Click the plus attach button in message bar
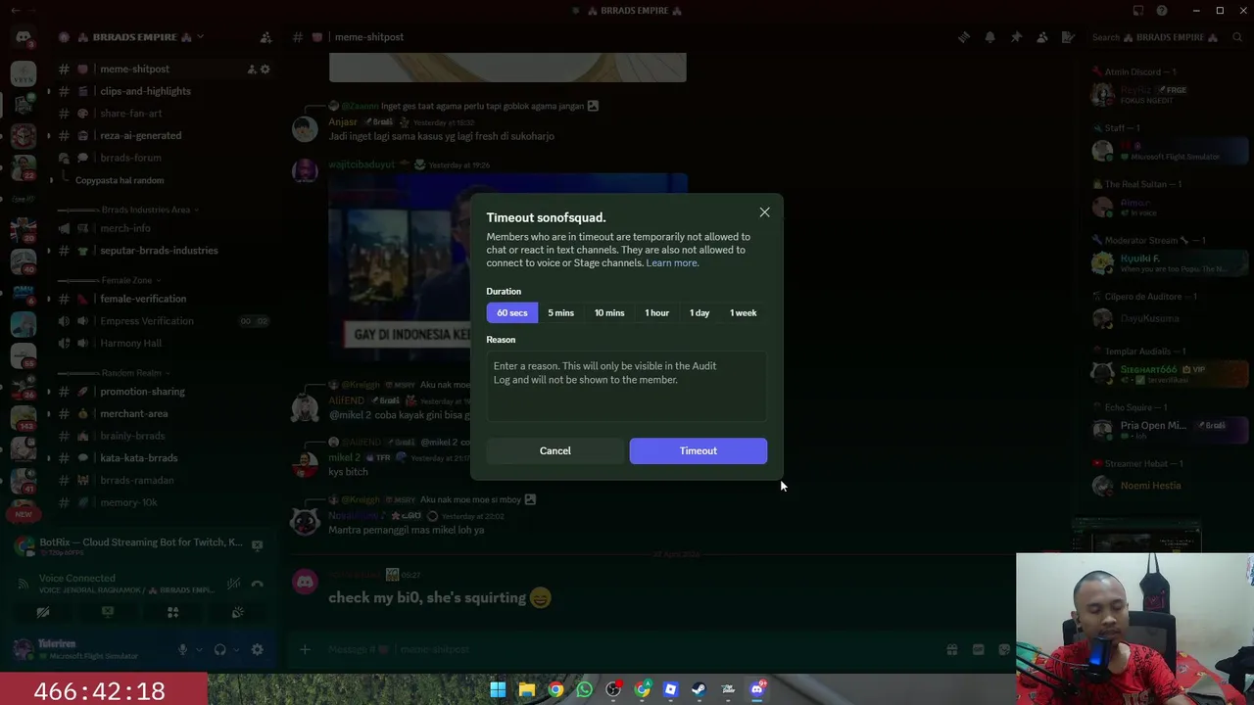This screenshot has height=705, width=1254. (305, 649)
